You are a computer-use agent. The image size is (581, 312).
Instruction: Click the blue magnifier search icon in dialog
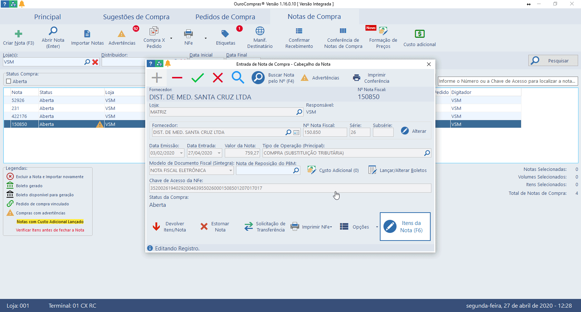pos(238,78)
